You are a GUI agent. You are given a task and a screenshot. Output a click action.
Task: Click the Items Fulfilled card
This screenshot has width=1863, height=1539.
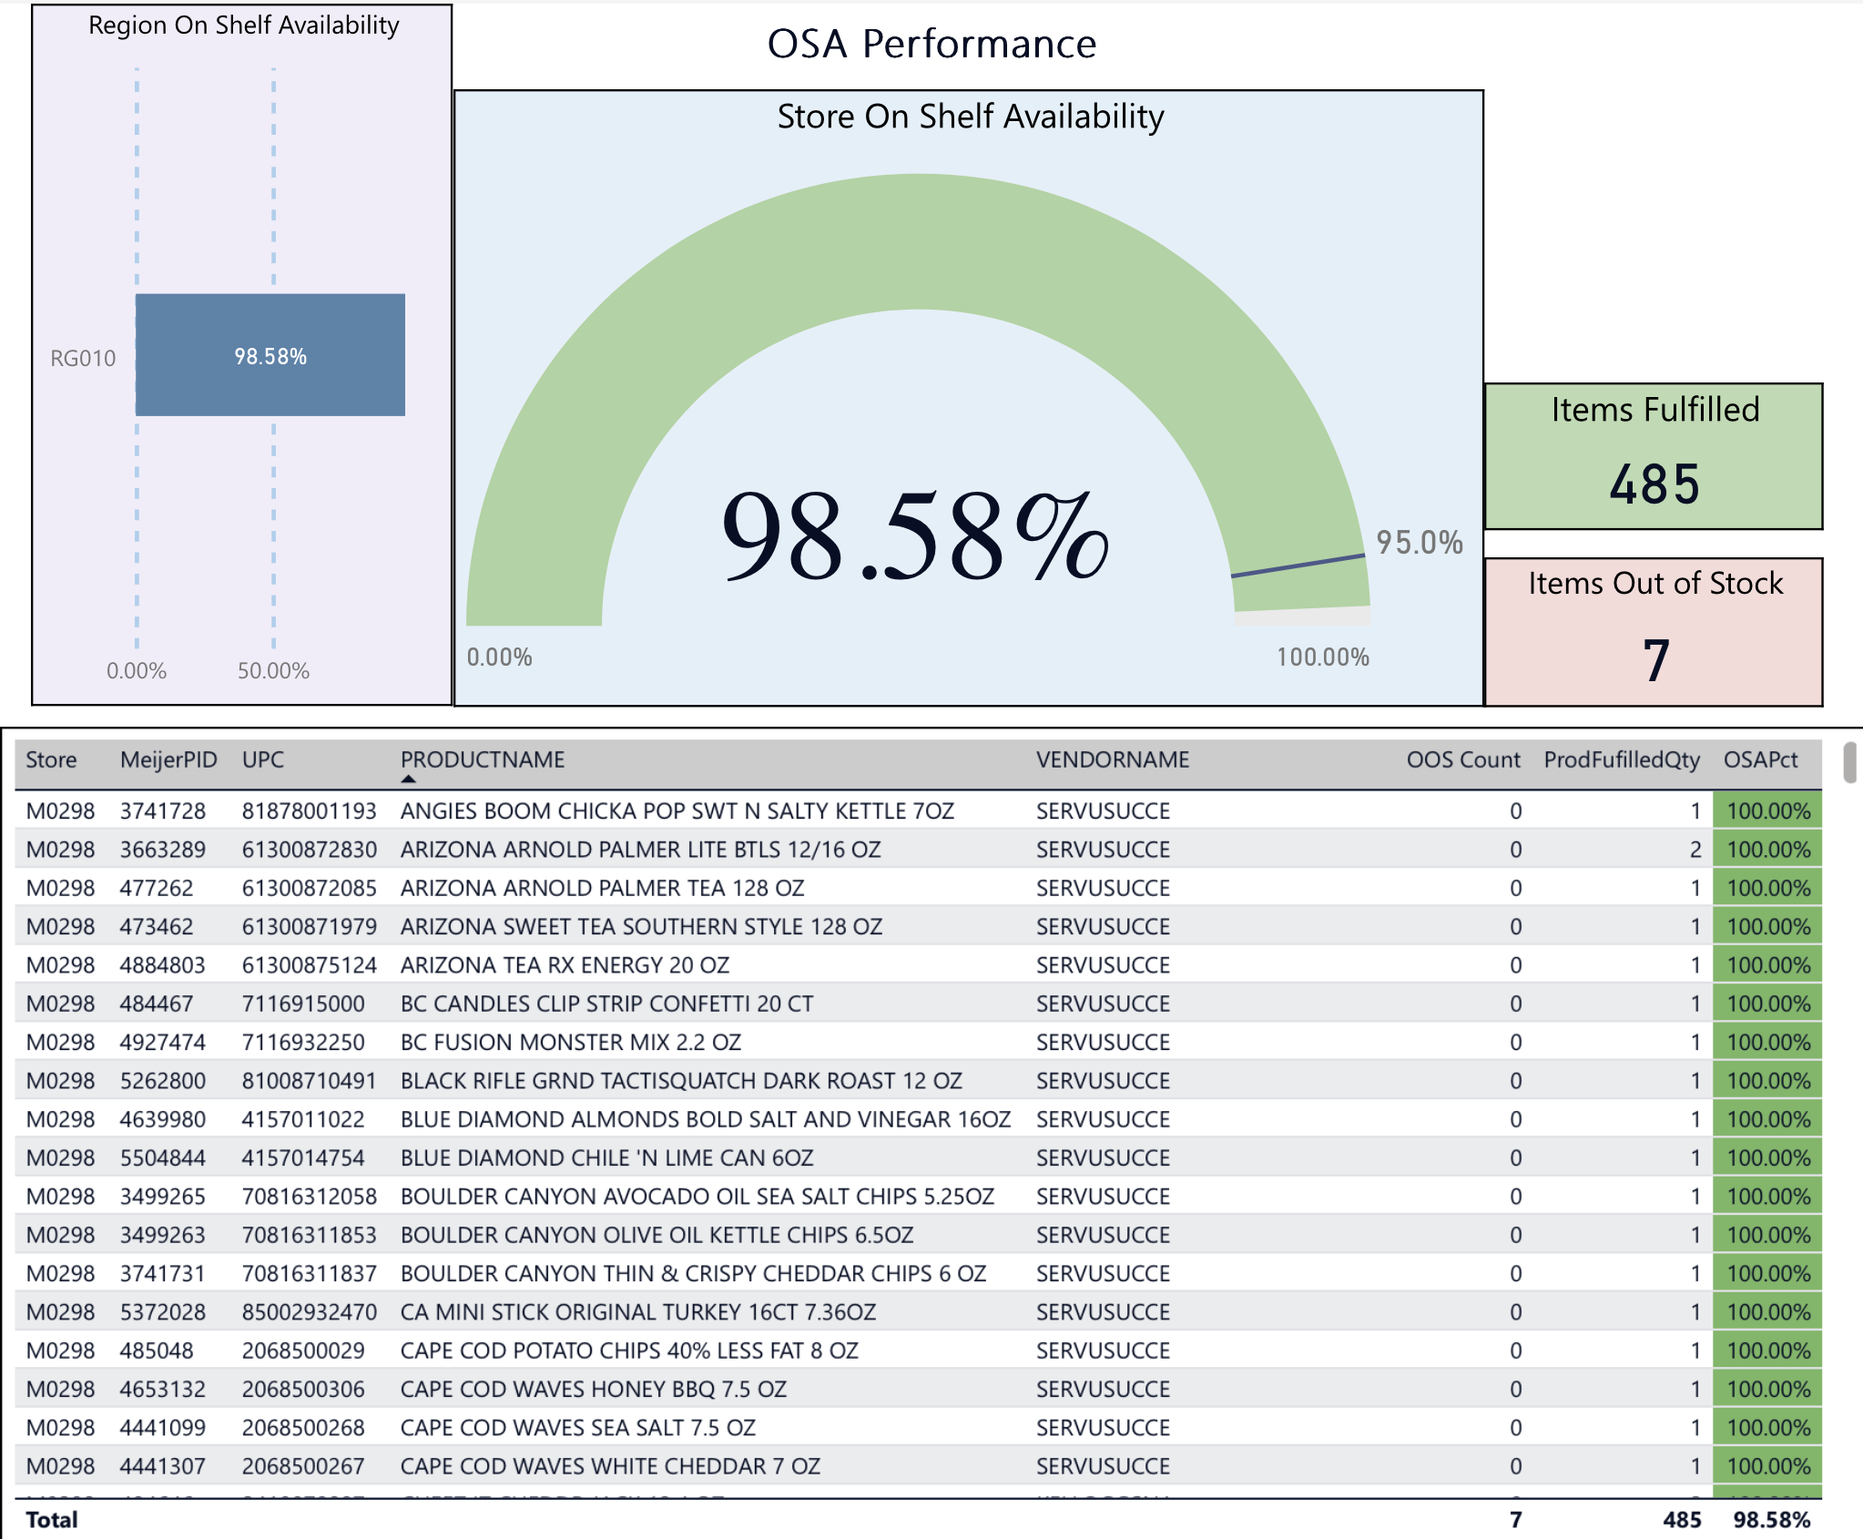(x=1654, y=456)
